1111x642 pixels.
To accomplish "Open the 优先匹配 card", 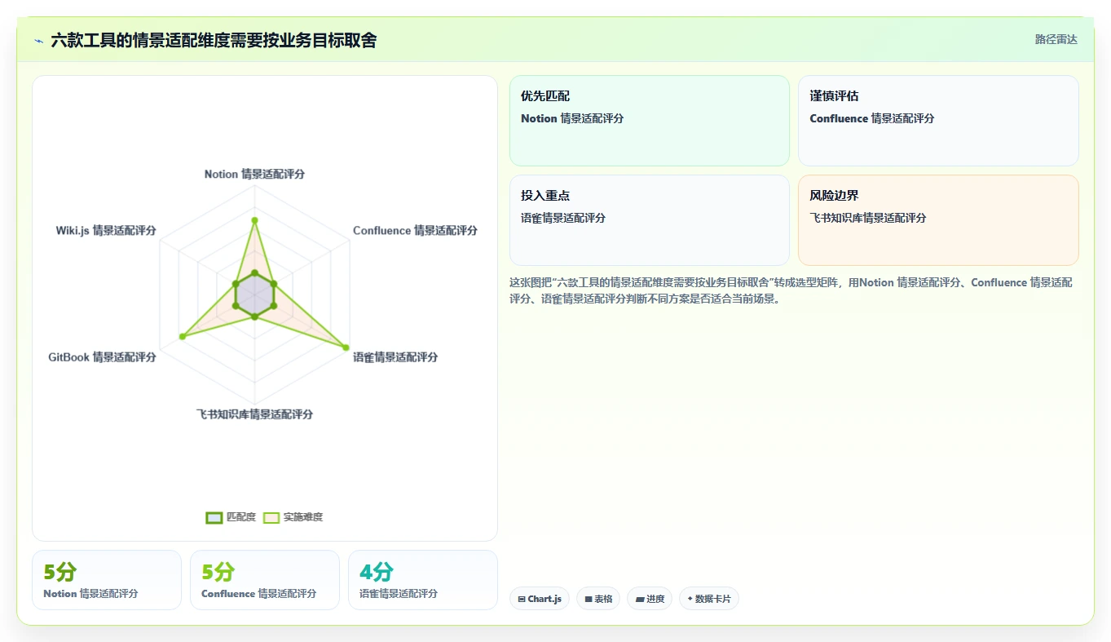I will [650, 121].
